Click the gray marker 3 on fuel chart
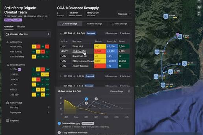The width and height of the screenshot is (203, 135). (96, 99)
